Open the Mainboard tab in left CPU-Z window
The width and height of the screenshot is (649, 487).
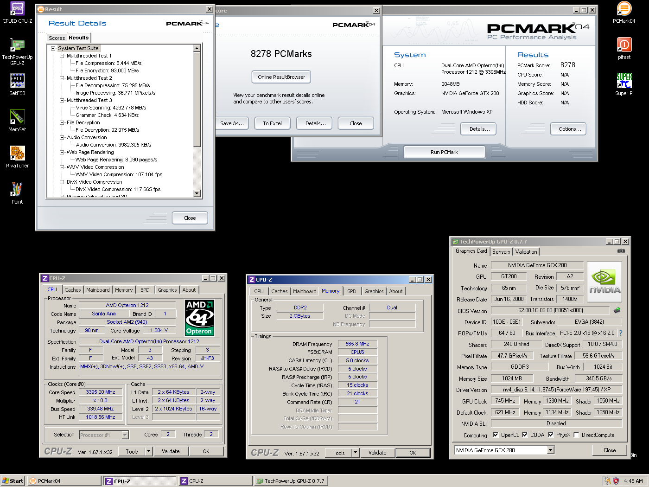point(98,290)
